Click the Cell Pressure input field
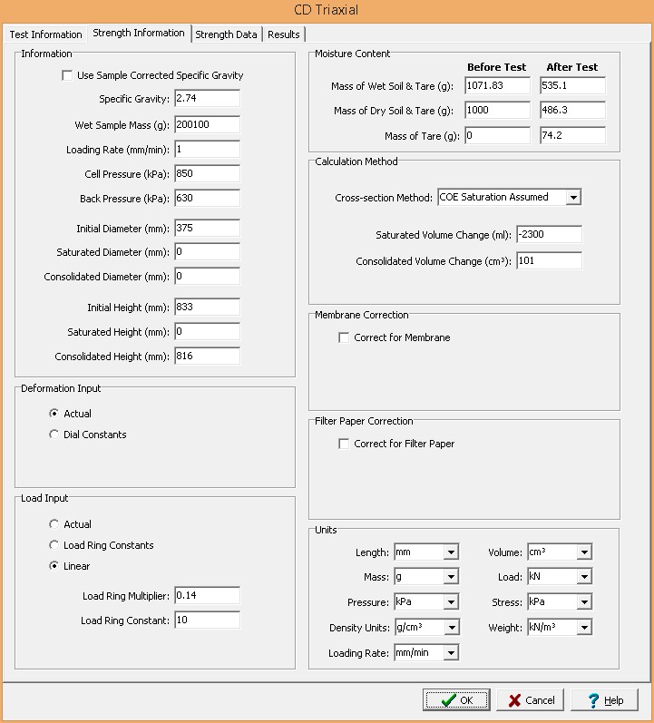The width and height of the screenshot is (654, 723). pyautogui.click(x=207, y=173)
